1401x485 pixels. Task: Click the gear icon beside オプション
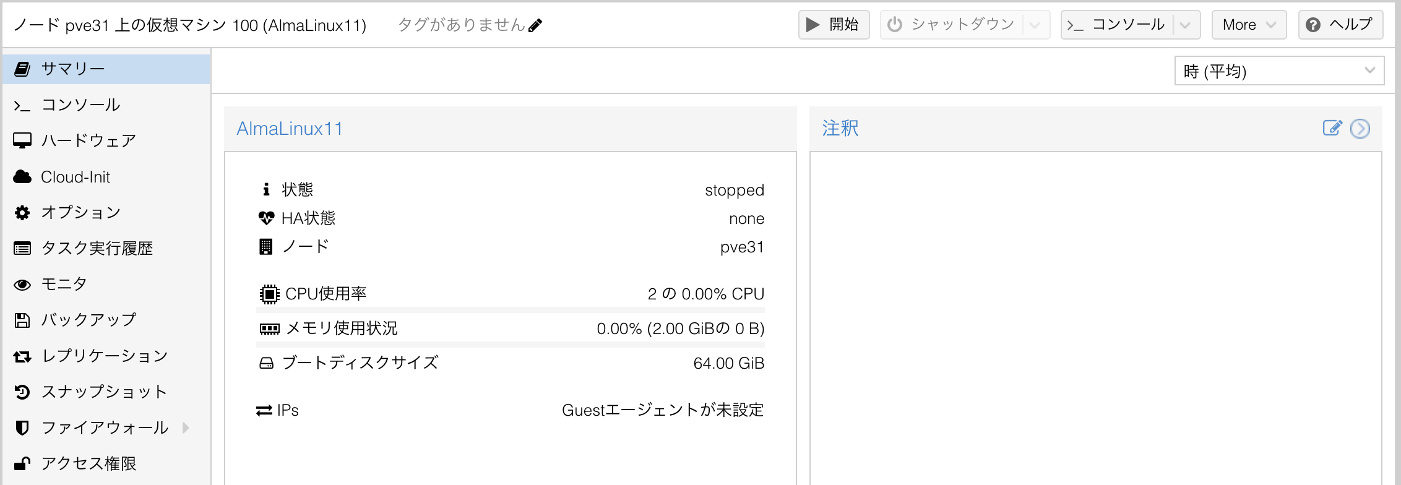[22, 213]
